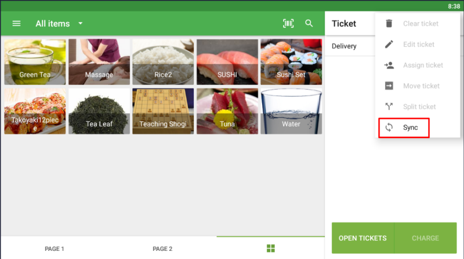Open item search with magnifier icon
464x259 pixels.
(x=309, y=24)
